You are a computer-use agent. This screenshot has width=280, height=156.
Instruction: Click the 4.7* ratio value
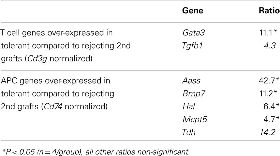(271, 119)
